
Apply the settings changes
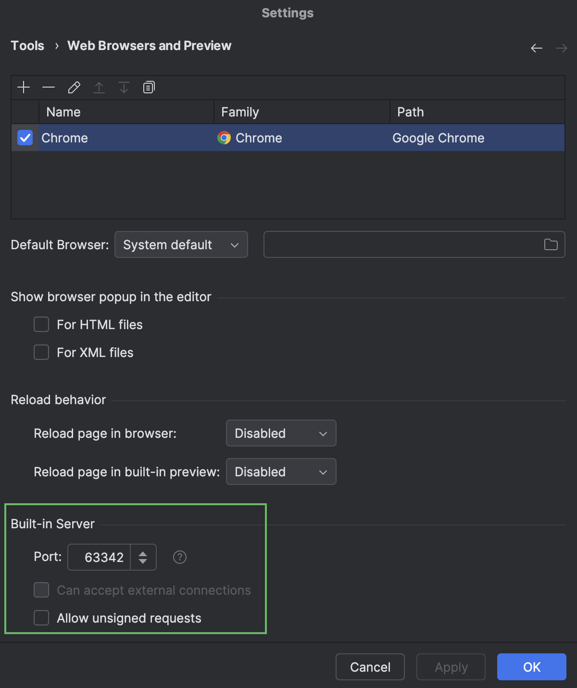(x=451, y=667)
